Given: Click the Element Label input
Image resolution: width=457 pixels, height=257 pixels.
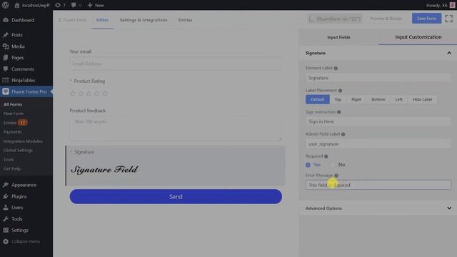Looking at the screenshot, I should coord(378,78).
